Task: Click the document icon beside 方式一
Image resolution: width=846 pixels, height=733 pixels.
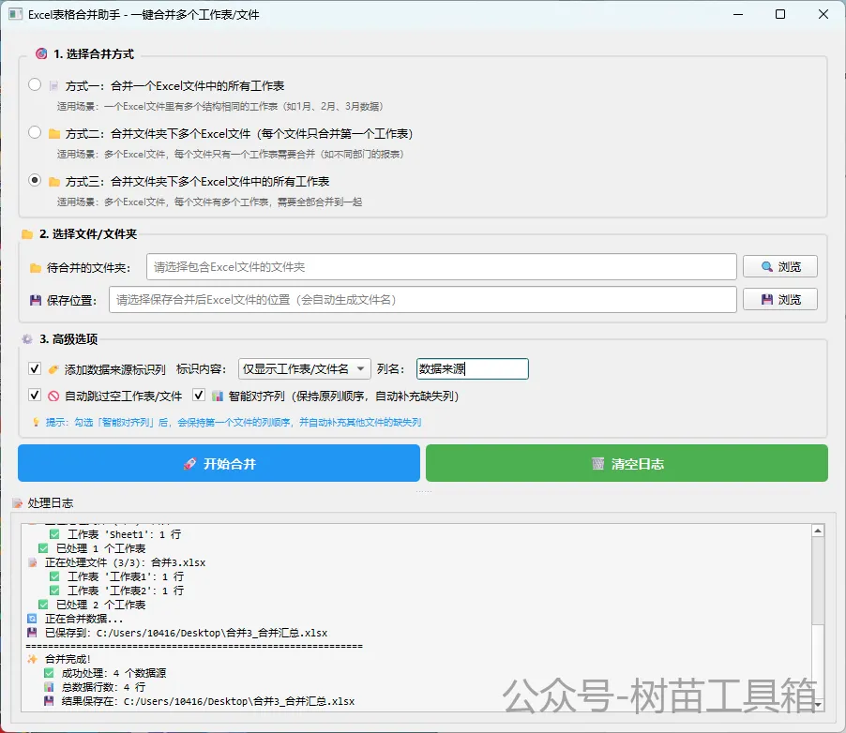Action: (x=53, y=85)
